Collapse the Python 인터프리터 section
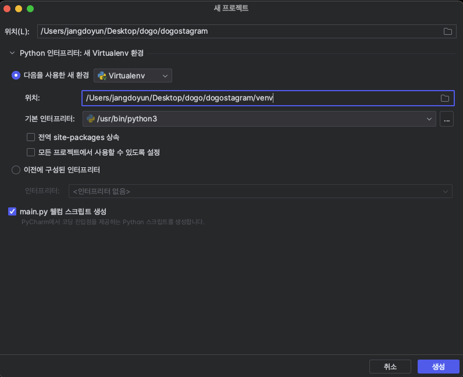The width and height of the screenshot is (463, 377). pos(12,53)
